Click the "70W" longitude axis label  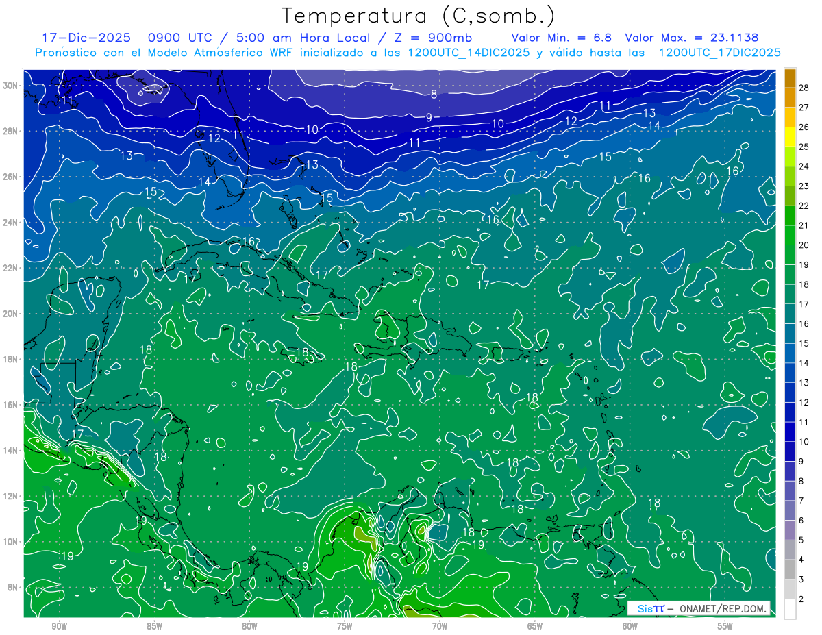(x=440, y=626)
